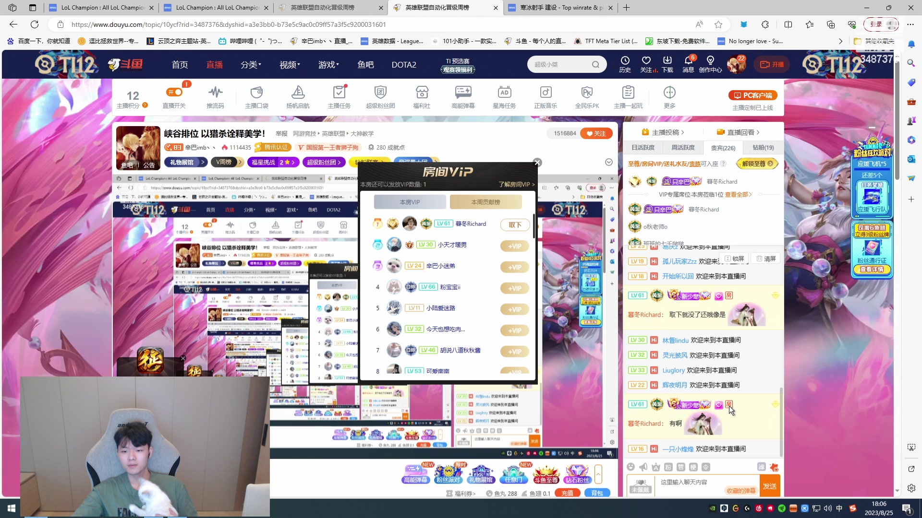Open the 全民乐PK icon
The image size is (922, 518).
pyautogui.click(x=587, y=92)
